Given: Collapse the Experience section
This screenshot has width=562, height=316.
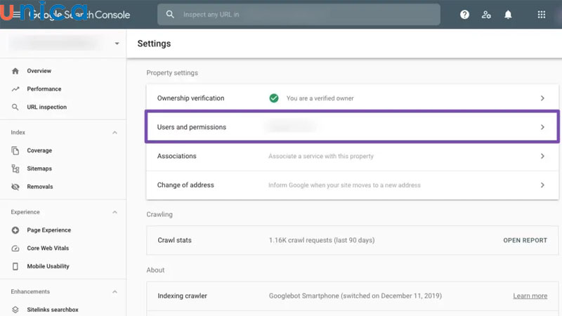Looking at the screenshot, I should click(115, 212).
